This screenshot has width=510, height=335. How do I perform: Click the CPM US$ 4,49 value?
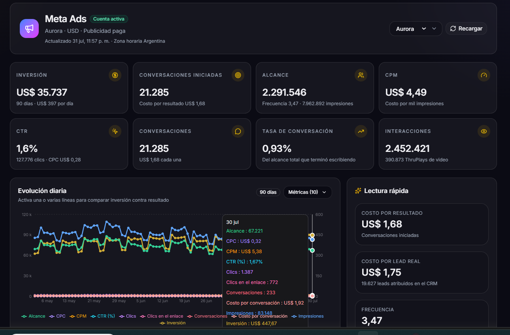(406, 93)
